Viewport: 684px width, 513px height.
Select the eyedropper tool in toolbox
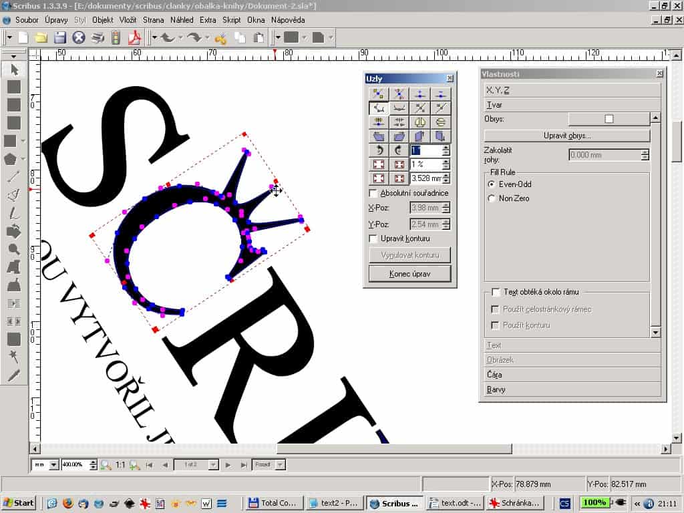click(x=14, y=375)
